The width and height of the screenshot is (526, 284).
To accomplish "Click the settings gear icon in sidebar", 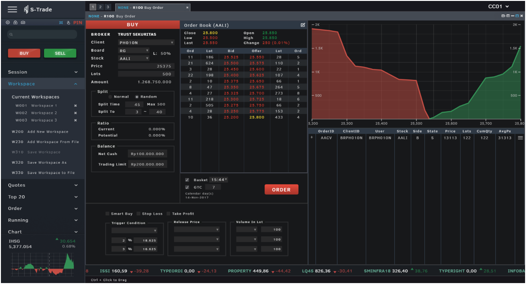I will [8, 22].
